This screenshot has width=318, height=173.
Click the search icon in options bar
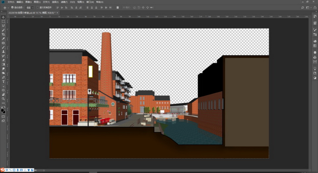tap(302, 7)
